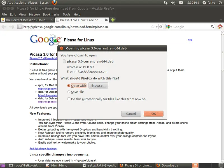Open the Applications menu
This screenshot has width=224, height=168.
click(17, 3)
